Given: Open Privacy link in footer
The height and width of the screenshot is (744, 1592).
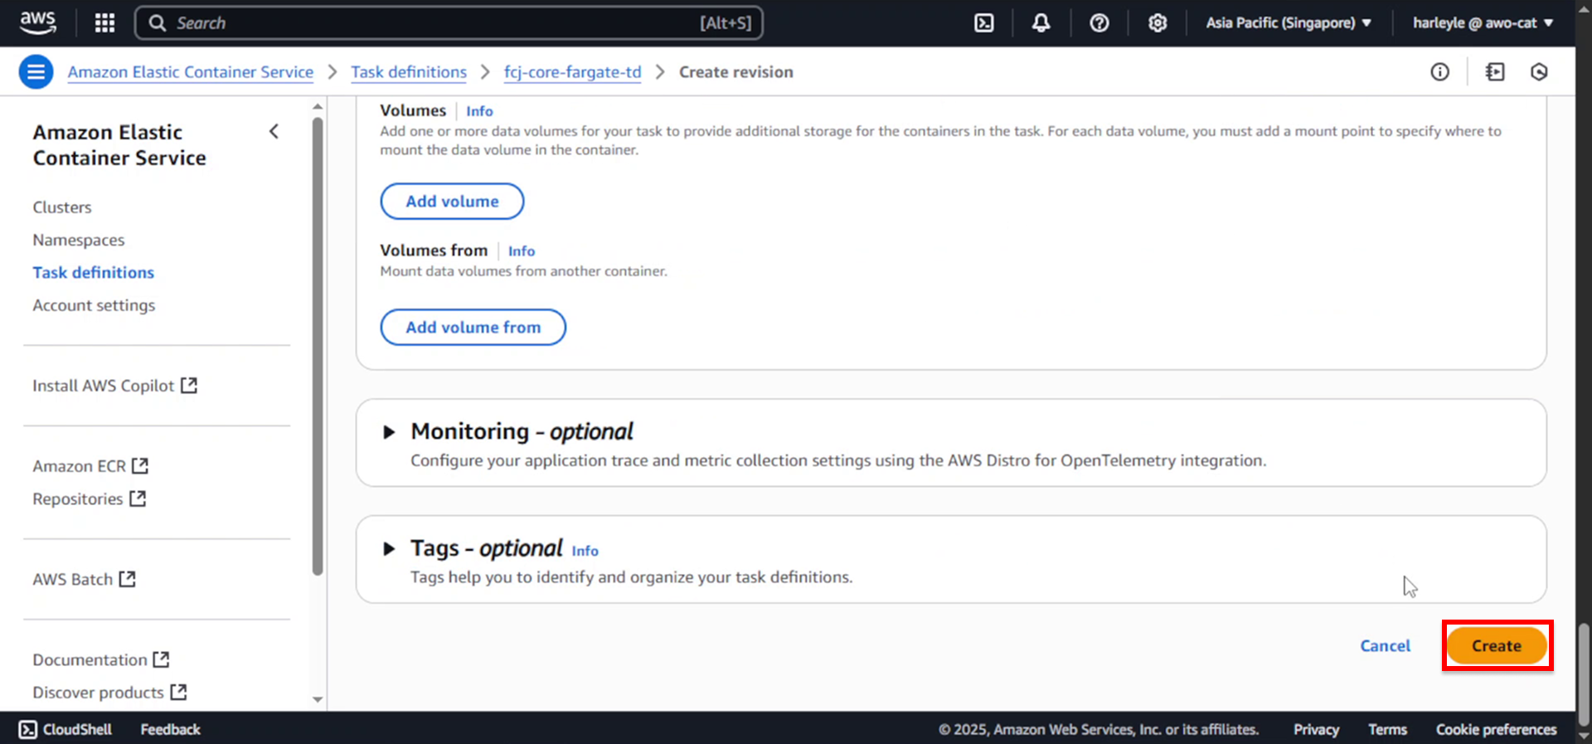Looking at the screenshot, I should (1316, 729).
